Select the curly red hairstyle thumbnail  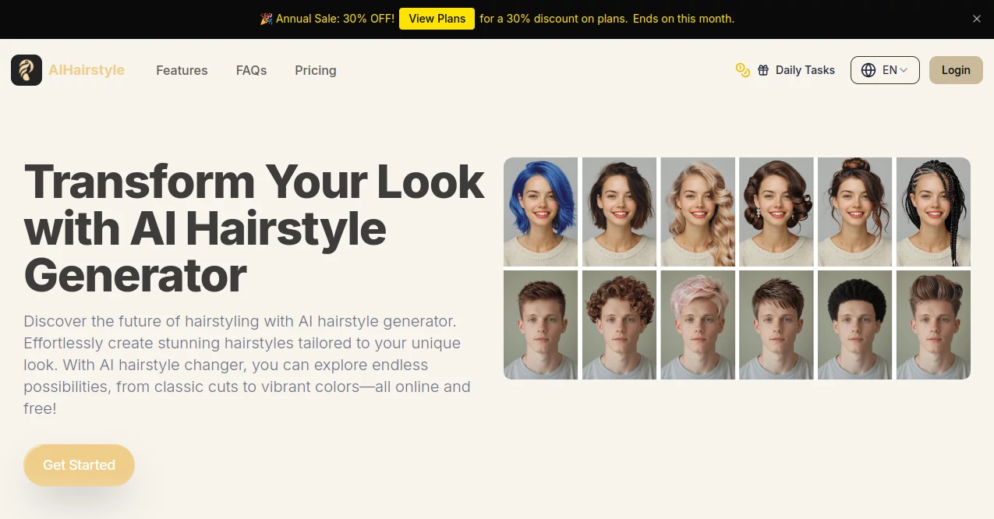click(x=619, y=324)
